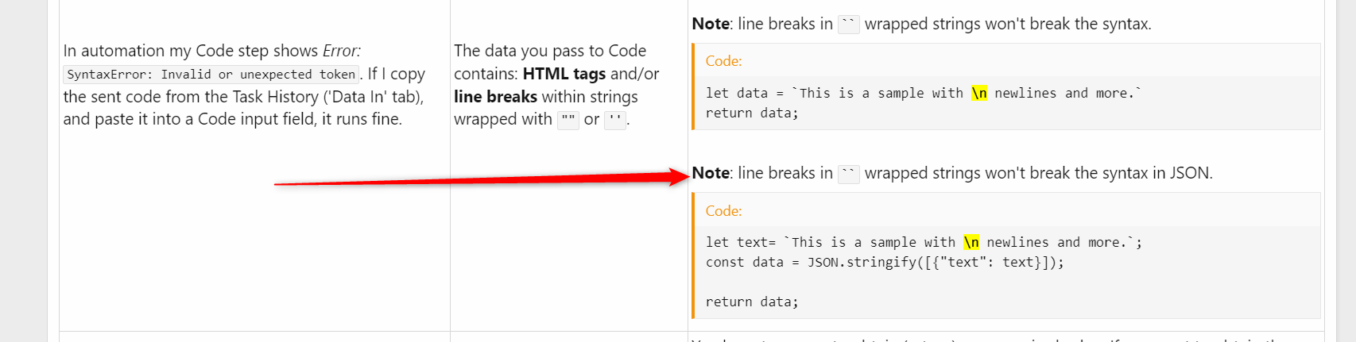
Task: Click the first orange 'Code:' label
Action: (723, 61)
